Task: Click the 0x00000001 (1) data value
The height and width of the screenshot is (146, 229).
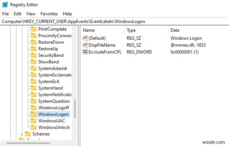Action: (x=184, y=52)
